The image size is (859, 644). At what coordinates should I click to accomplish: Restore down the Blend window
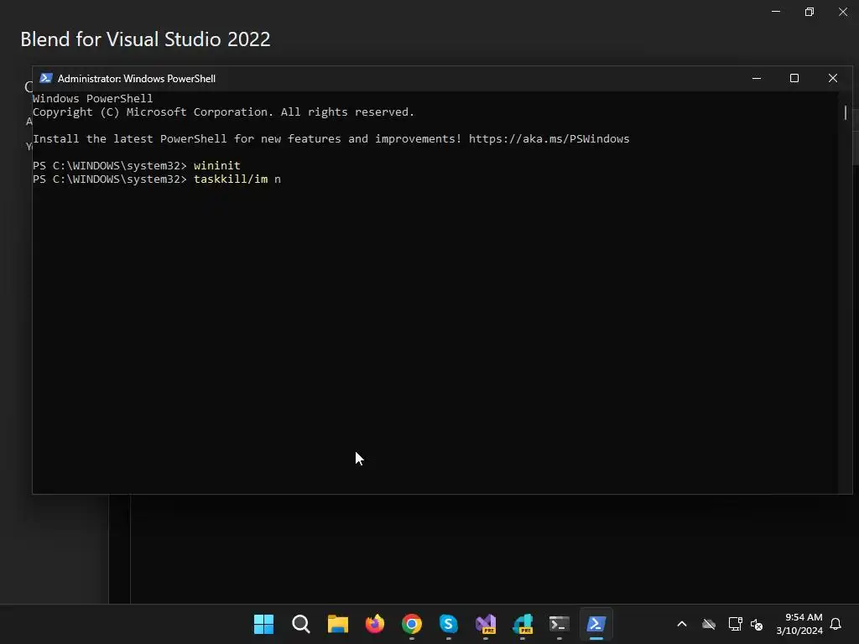point(810,12)
